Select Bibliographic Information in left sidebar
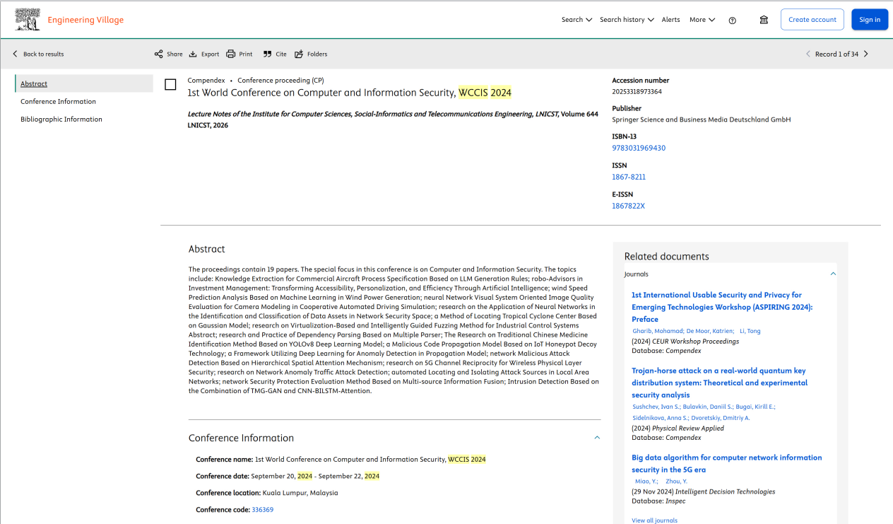The image size is (893, 524). pyautogui.click(x=61, y=119)
